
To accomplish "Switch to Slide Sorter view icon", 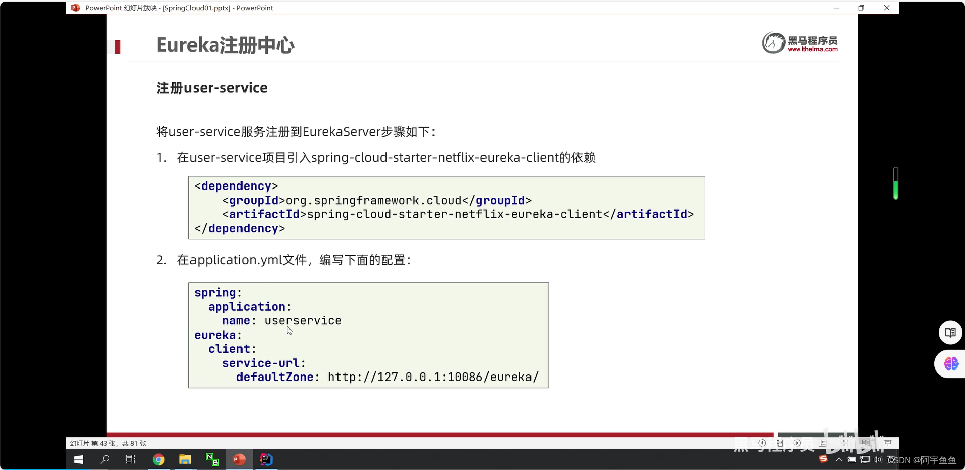I will pyautogui.click(x=844, y=443).
